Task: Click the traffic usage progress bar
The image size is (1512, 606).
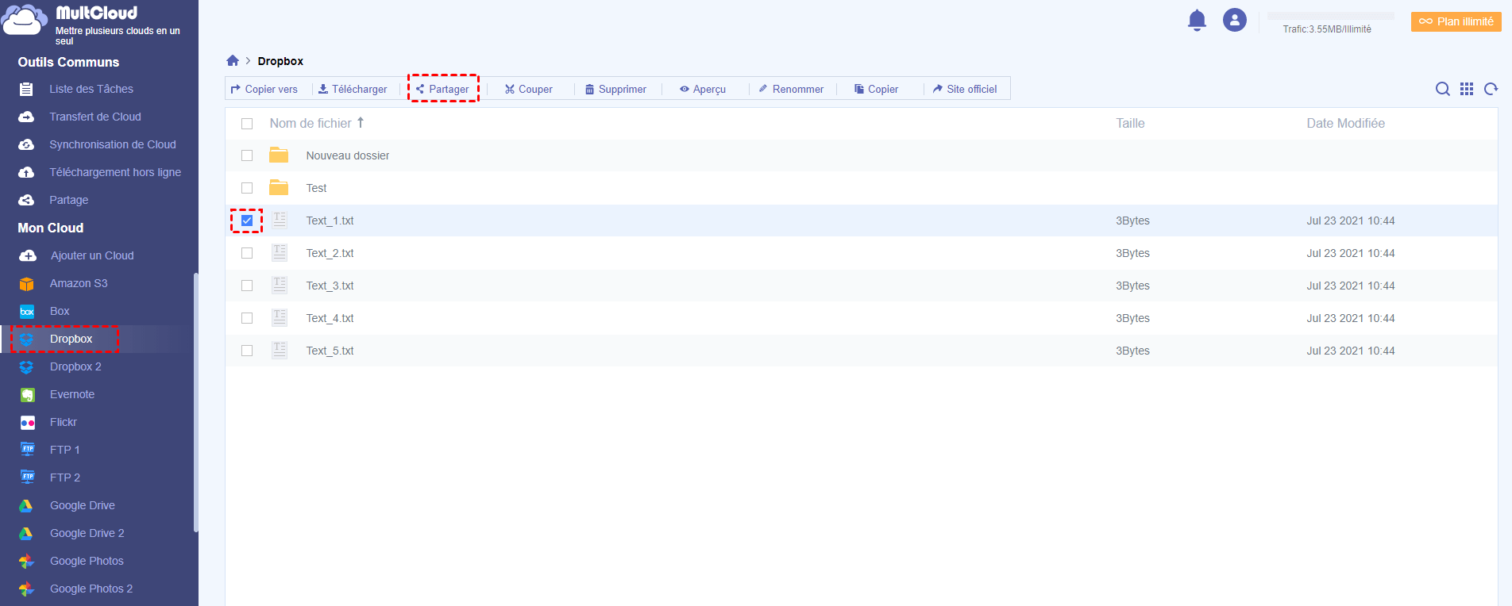Action: (x=1331, y=16)
